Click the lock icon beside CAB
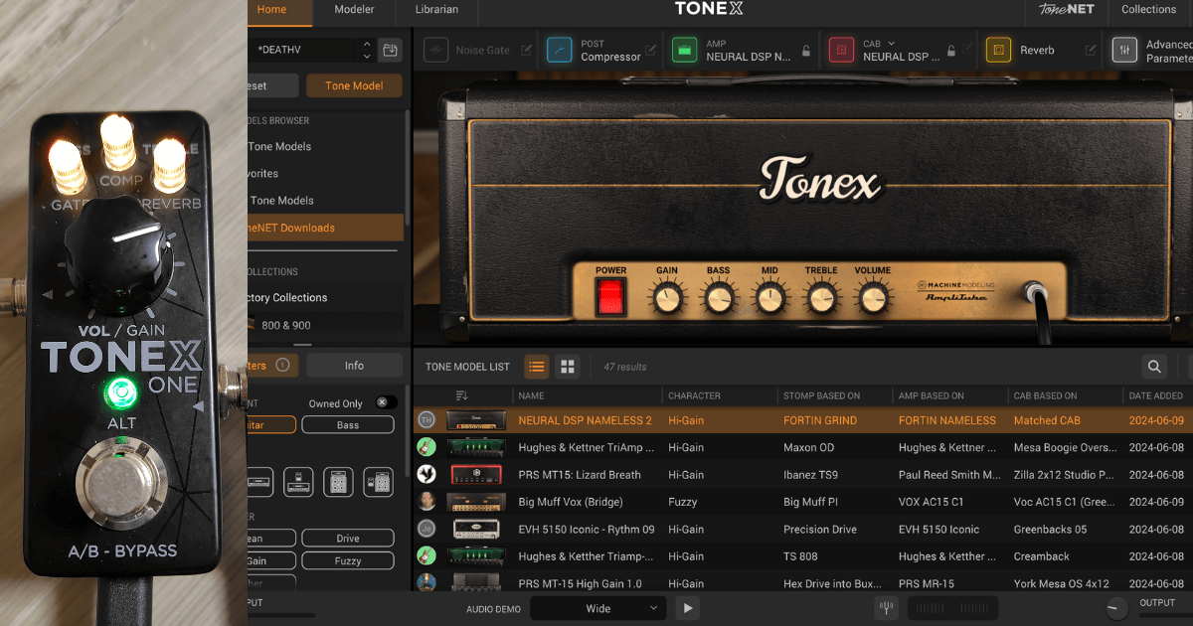The height and width of the screenshot is (626, 1193). pos(951,51)
